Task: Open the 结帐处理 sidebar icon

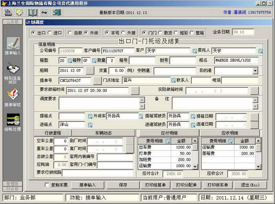Action: coord(13,119)
